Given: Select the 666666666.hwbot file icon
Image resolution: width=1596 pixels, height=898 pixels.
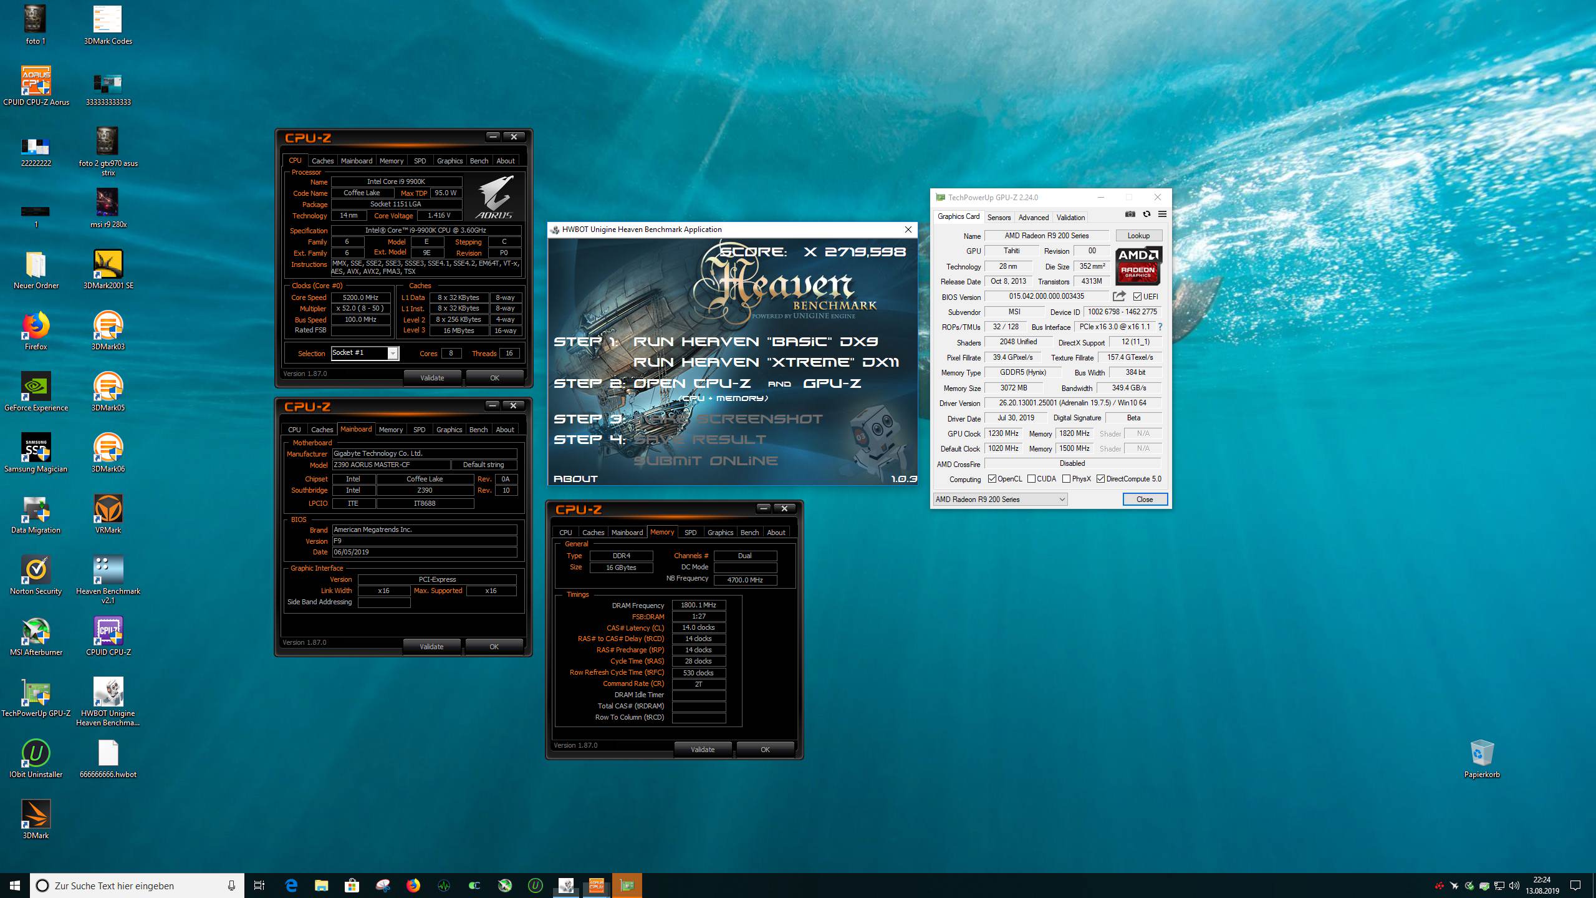Looking at the screenshot, I should click(x=108, y=758).
